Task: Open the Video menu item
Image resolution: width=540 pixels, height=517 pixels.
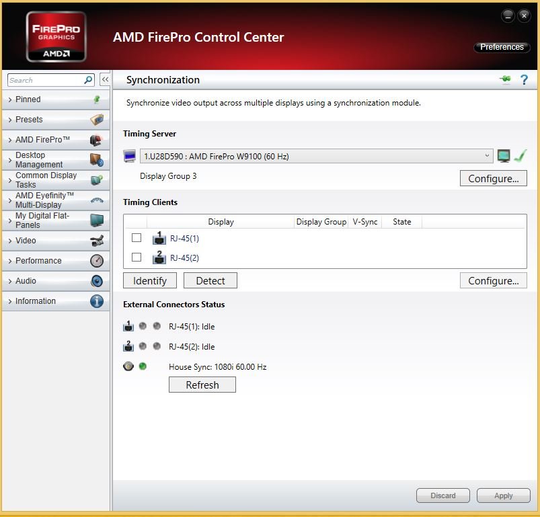Action: click(x=56, y=241)
